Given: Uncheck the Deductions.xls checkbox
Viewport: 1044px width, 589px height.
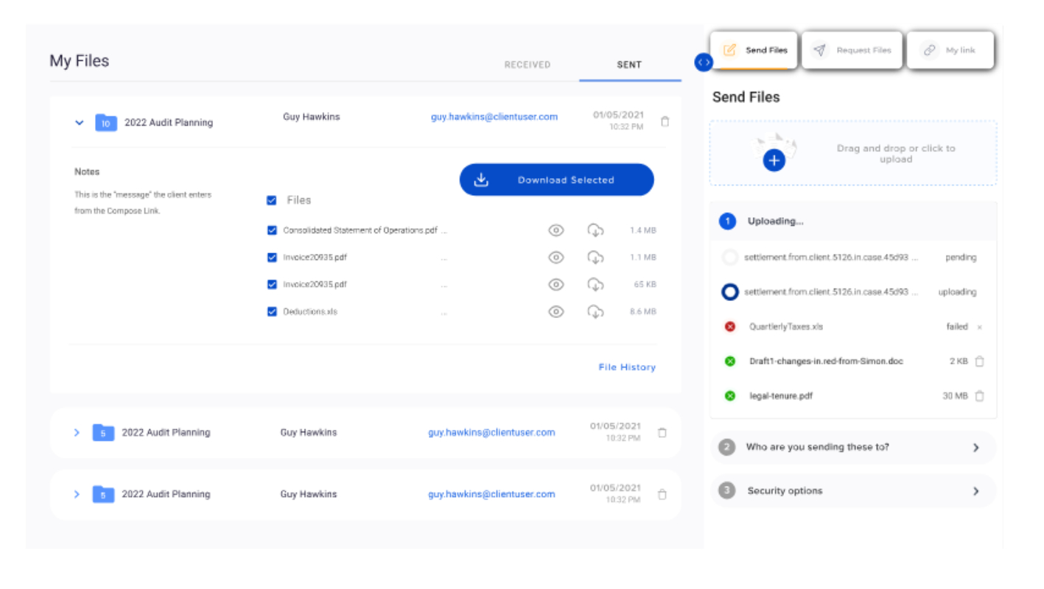Looking at the screenshot, I should pyautogui.click(x=272, y=311).
